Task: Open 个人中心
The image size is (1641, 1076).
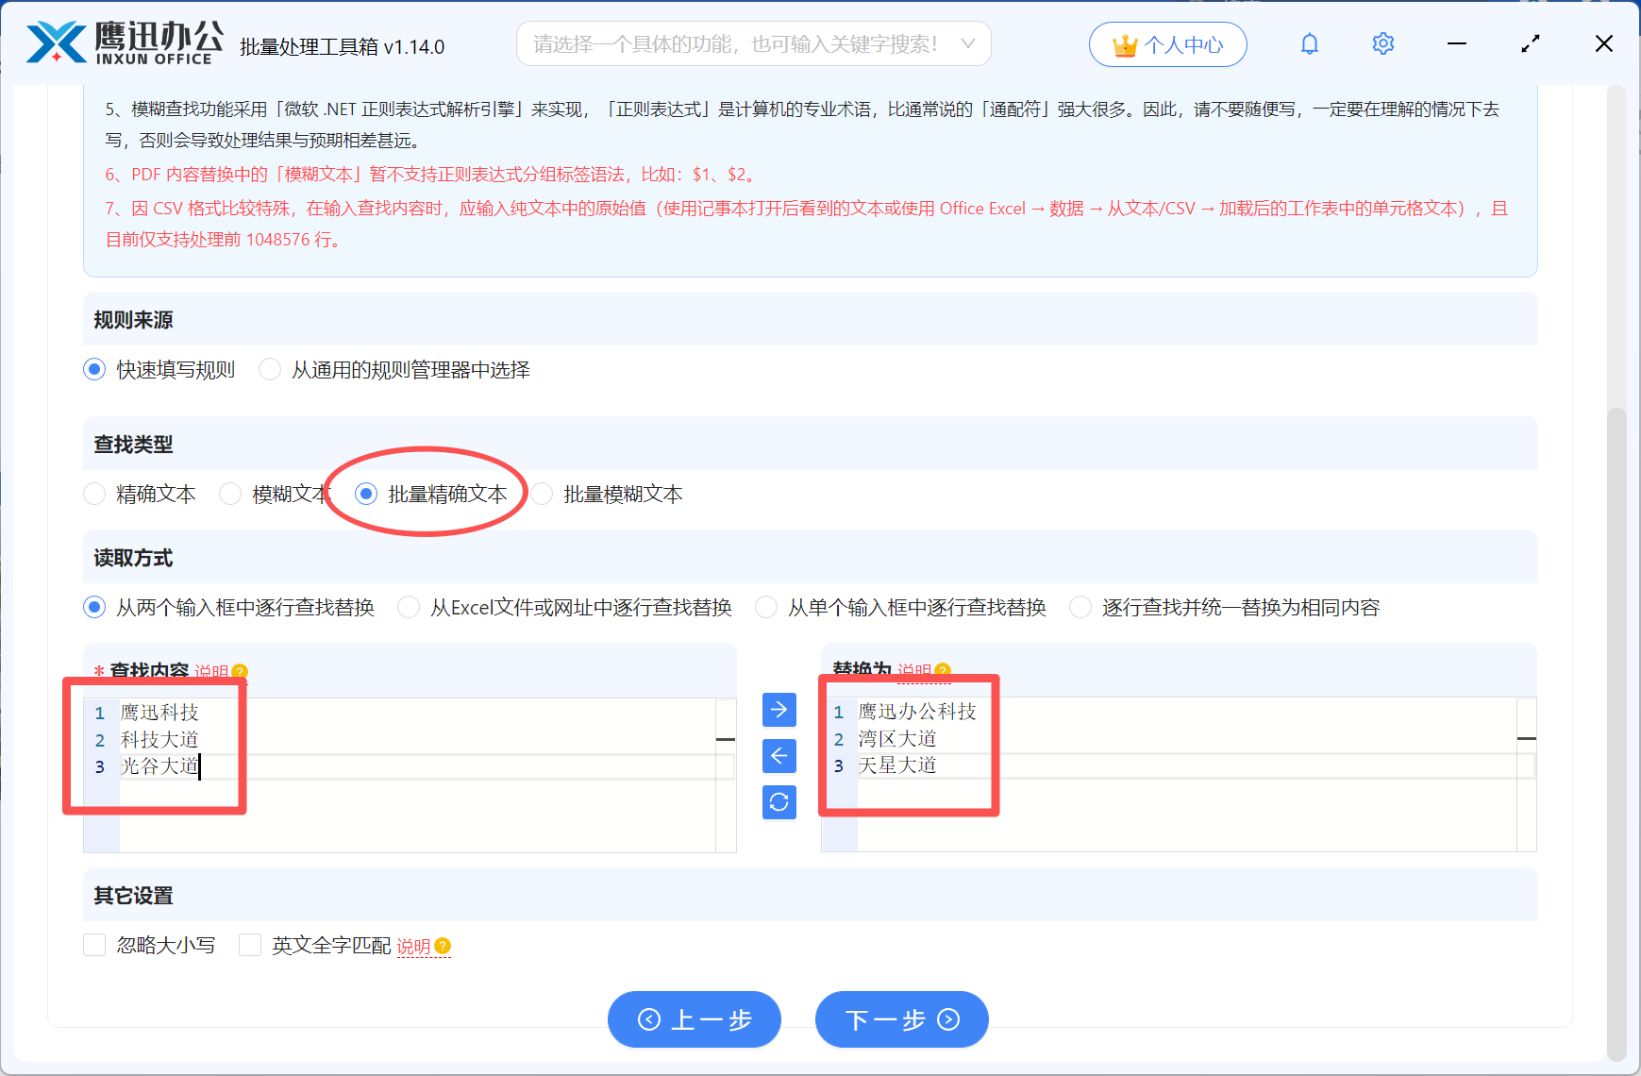Action: click(x=1167, y=43)
